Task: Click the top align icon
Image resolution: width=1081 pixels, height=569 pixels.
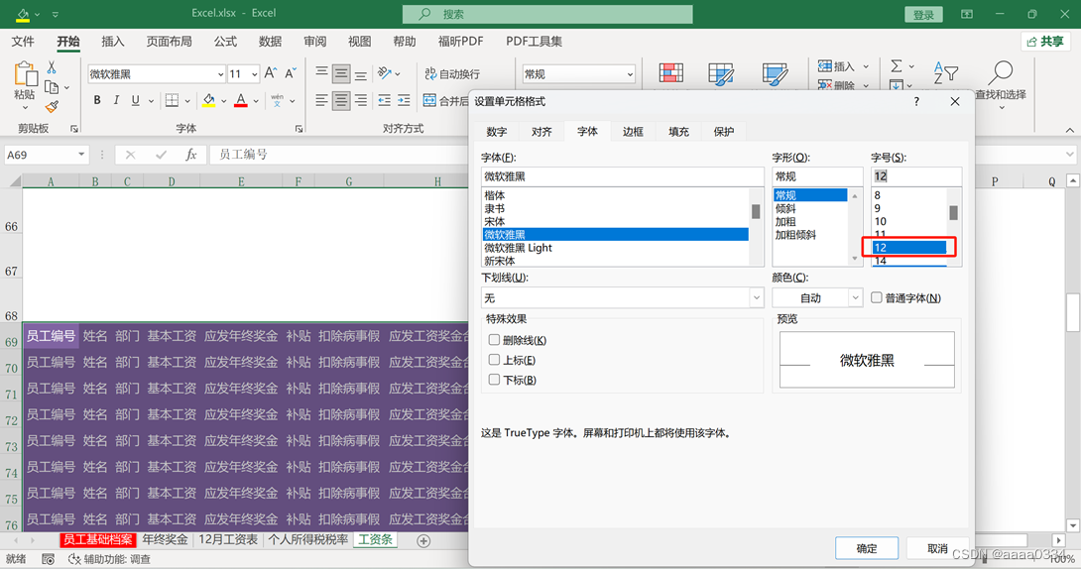Action: (321, 73)
